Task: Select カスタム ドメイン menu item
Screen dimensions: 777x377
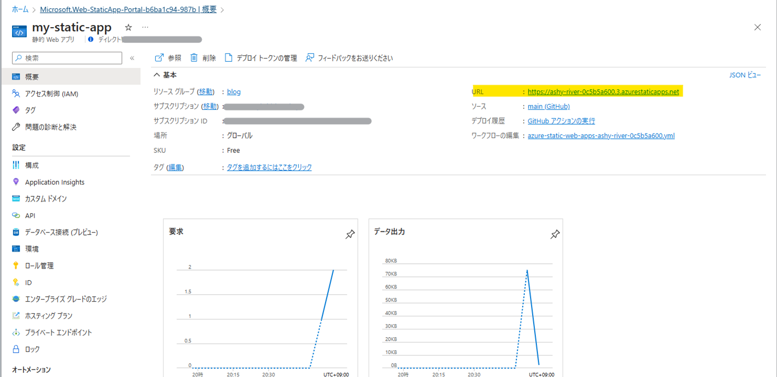Action: pos(46,199)
